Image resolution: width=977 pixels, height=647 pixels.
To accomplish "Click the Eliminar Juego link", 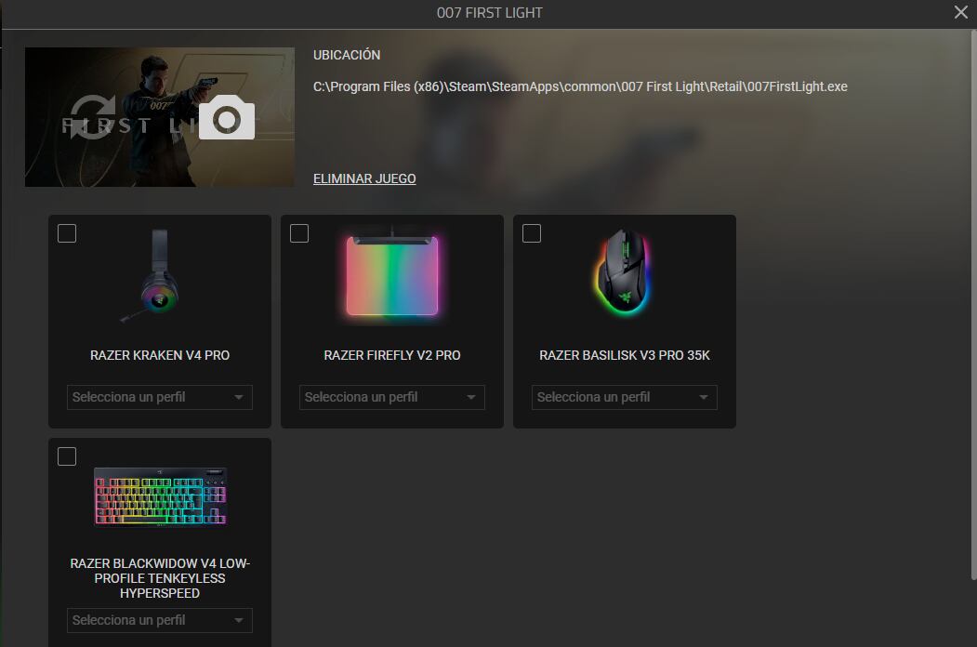I will point(364,178).
